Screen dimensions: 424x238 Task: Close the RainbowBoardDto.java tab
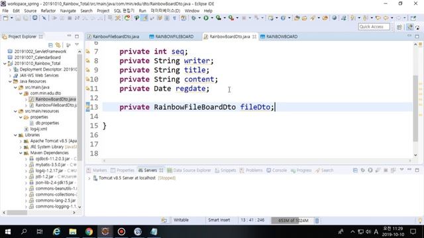click(x=254, y=36)
